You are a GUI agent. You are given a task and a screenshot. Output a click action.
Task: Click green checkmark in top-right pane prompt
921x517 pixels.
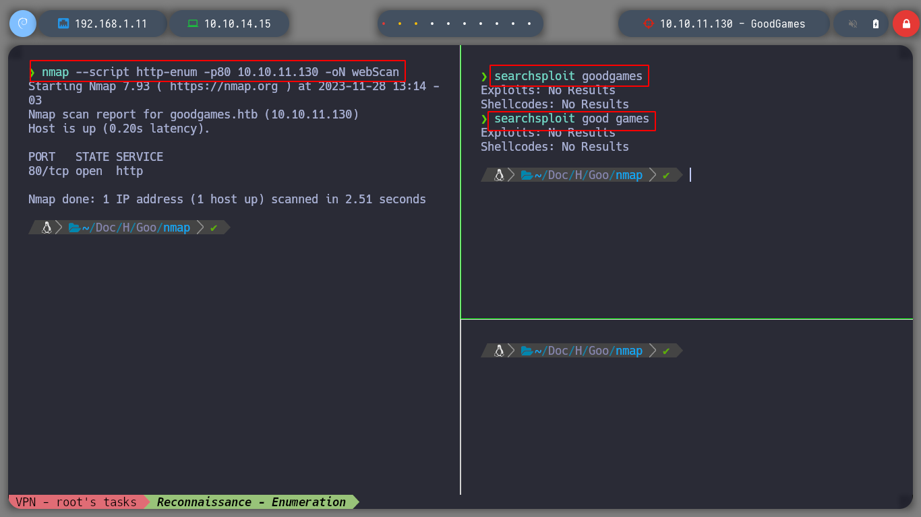[666, 175]
